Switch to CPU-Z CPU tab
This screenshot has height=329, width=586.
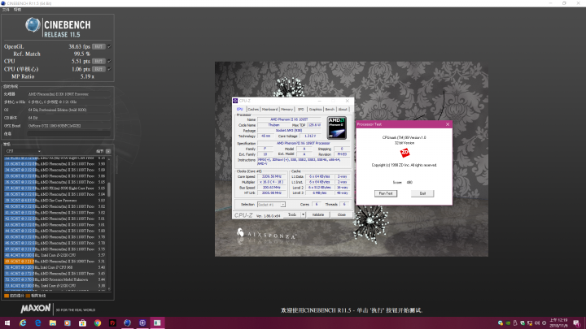click(239, 110)
